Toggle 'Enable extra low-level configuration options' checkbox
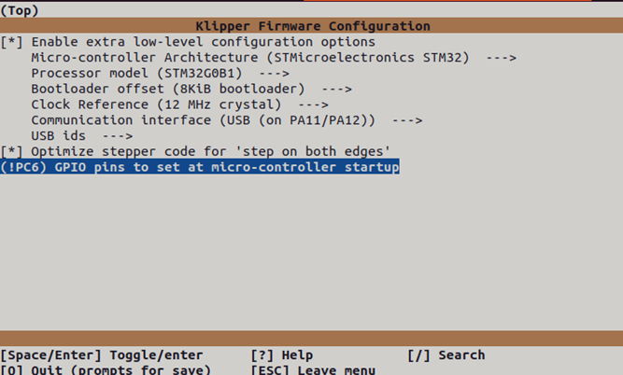 point(12,42)
